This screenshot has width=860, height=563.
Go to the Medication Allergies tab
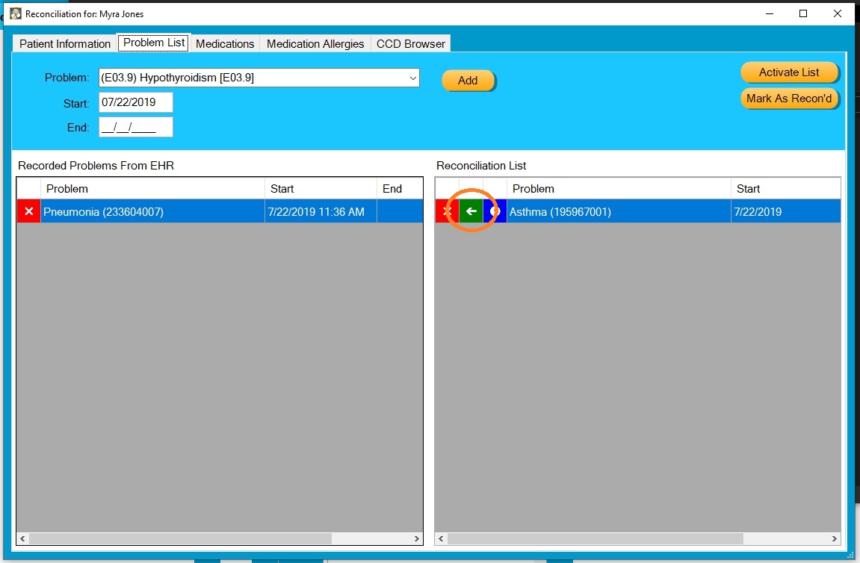click(x=315, y=44)
